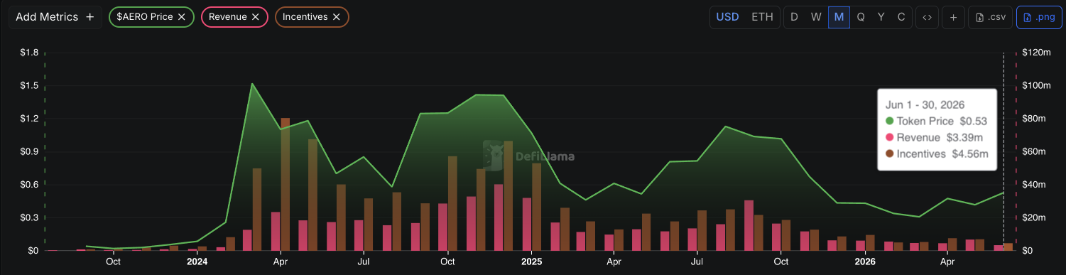Download chart as .csv file
The height and width of the screenshot is (275, 1066).
(x=990, y=17)
